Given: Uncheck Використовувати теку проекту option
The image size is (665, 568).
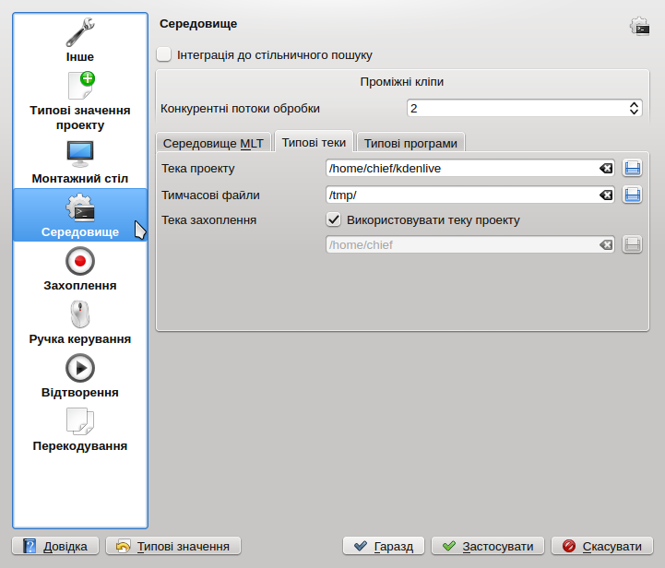Looking at the screenshot, I should (x=334, y=220).
